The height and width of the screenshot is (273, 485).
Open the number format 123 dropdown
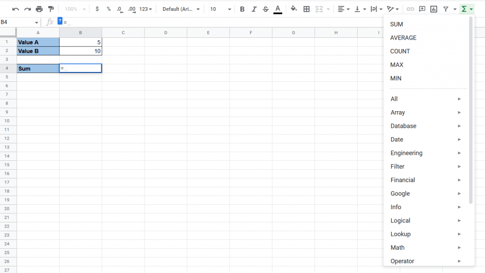point(145,9)
